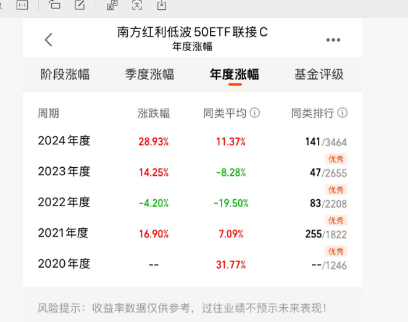Screen dimensions: 408x322
Task: Select the 年度涨幅 tab
Action: pyautogui.click(x=235, y=75)
